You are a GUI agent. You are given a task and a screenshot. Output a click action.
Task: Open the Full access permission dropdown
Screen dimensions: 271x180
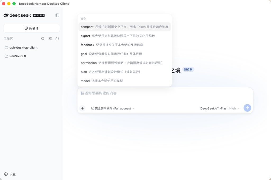click(x=113, y=108)
